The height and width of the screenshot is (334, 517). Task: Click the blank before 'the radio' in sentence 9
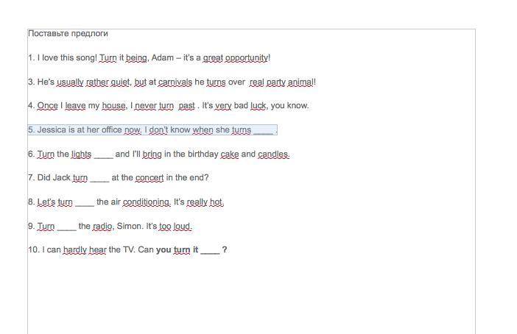[x=66, y=227]
